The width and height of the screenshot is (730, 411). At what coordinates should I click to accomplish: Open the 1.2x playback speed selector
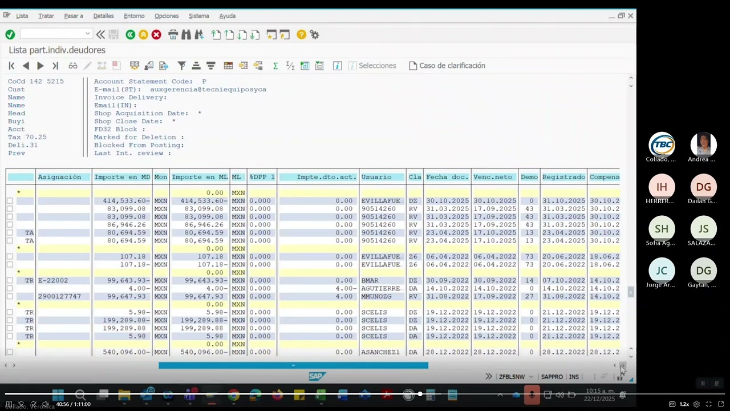pyautogui.click(x=684, y=404)
